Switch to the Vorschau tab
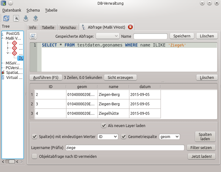Viewport: 221px width, 172px height. [68, 27]
